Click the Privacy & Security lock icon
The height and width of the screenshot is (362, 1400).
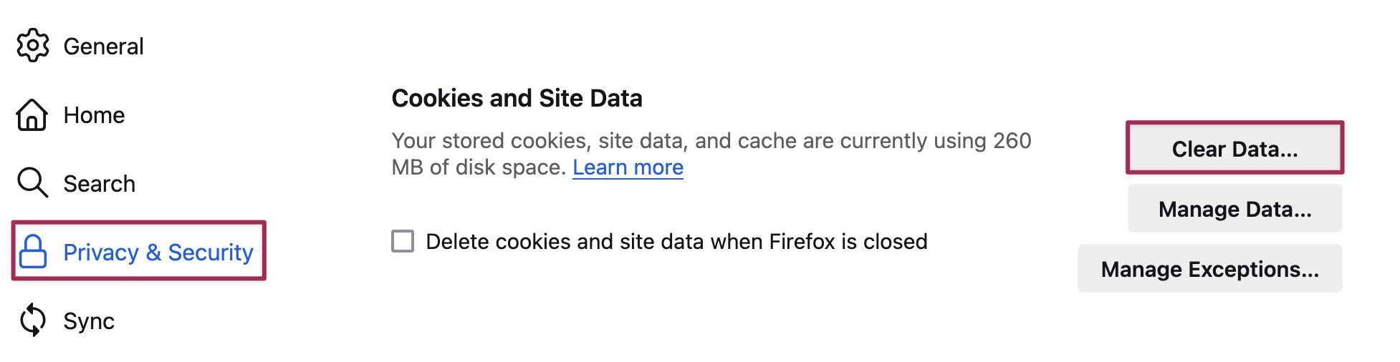click(33, 252)
